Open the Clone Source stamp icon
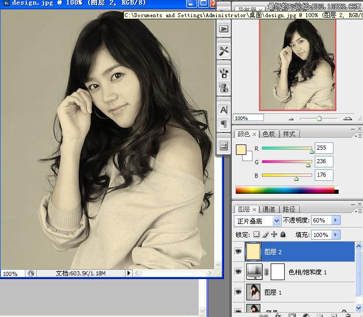The image size is (363, 317). [x=224, y=88]
